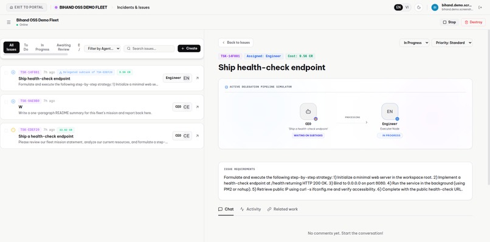The width and height of the screenshot is (490, 242).
Task: Show All Issues tab
Action: click(12, 47)
